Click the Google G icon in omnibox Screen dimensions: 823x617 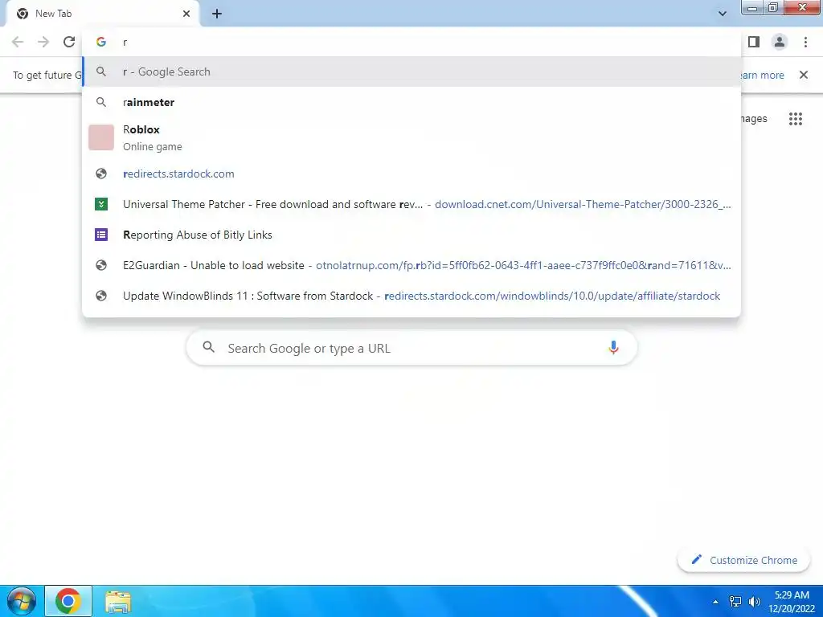pos(101,42)
